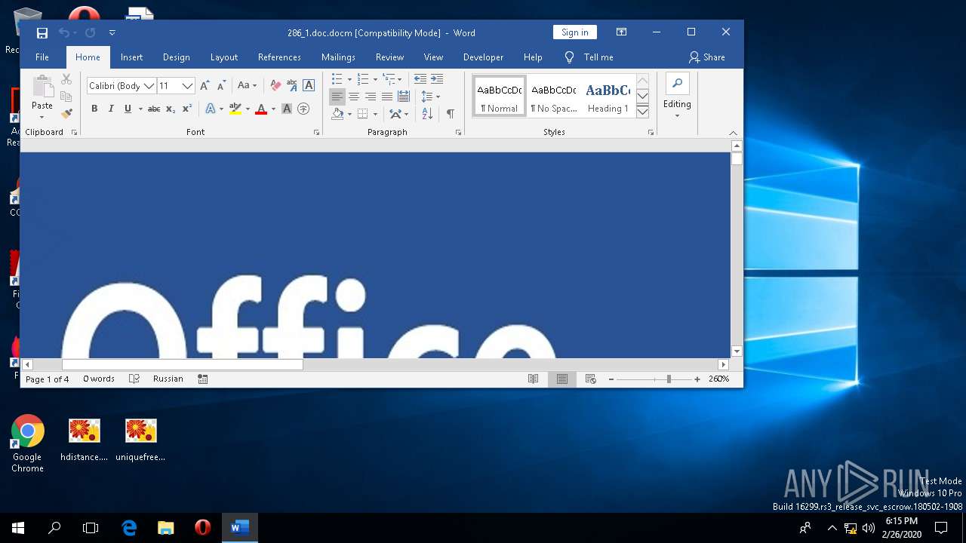Open the File menu
This screenshot has height=543, width=966.
42,57
